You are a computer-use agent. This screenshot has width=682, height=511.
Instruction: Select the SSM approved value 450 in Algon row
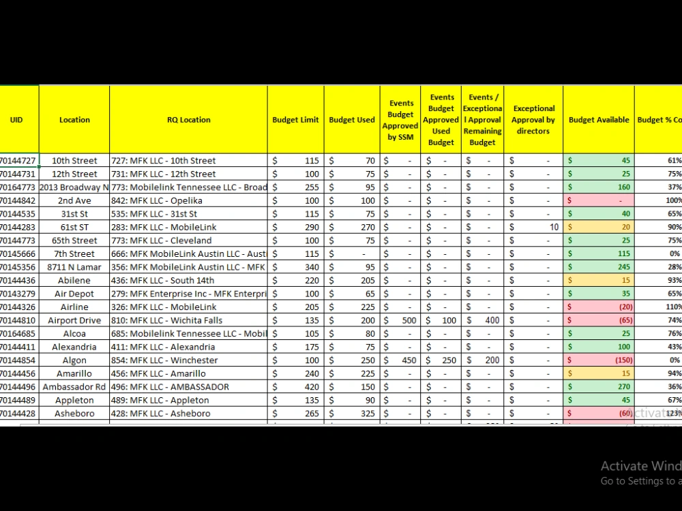pyautogui.click(x=400, y=360)
